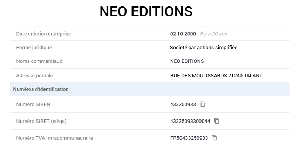Viewport: 291px width, 147px height.
Task: Click the SIREN value 433250933
Action: [183, 105]
